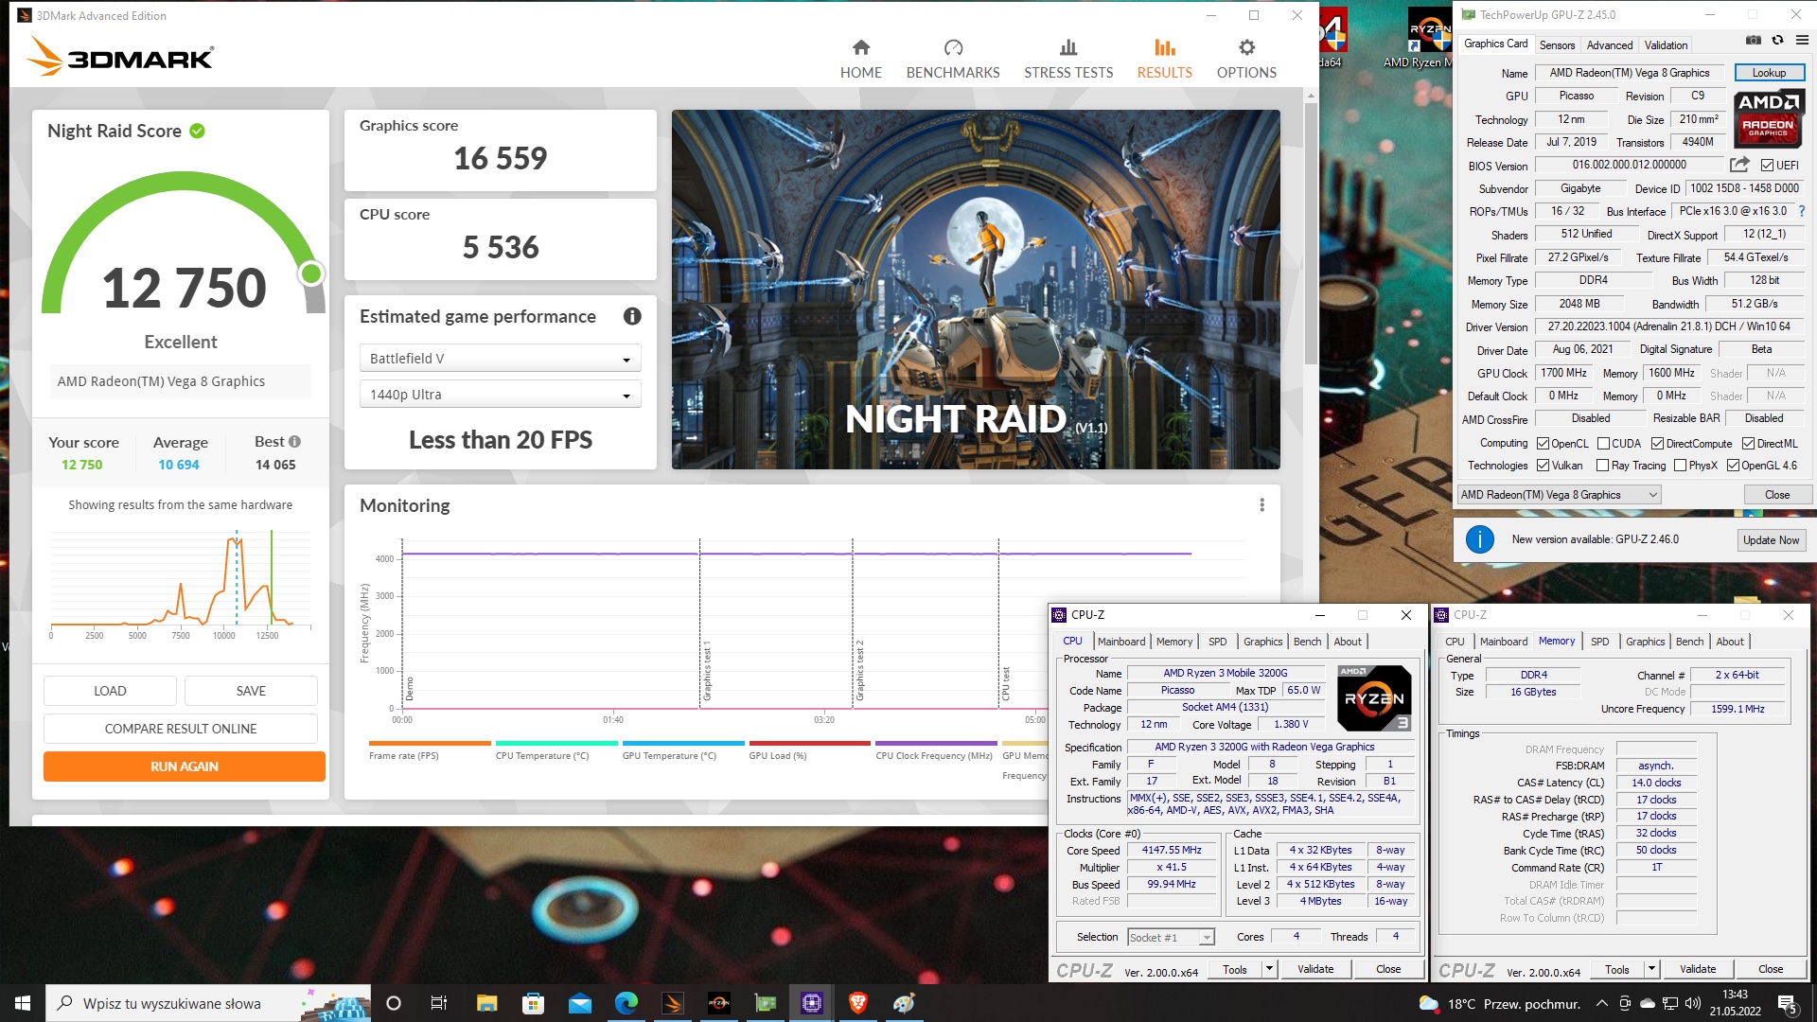The height and width of the screenshot is (1022, 1817).
Task: Click the Ryzen 3 logo in CPU-Z
Action: 1374,698
